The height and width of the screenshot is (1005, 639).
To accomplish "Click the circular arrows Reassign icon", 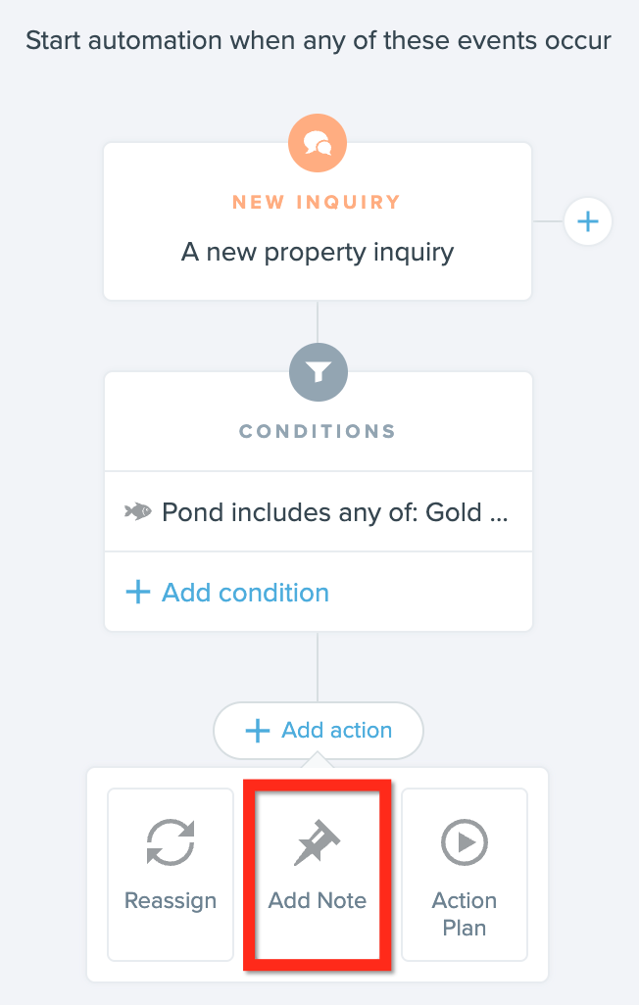I will (x=170, y=842).
